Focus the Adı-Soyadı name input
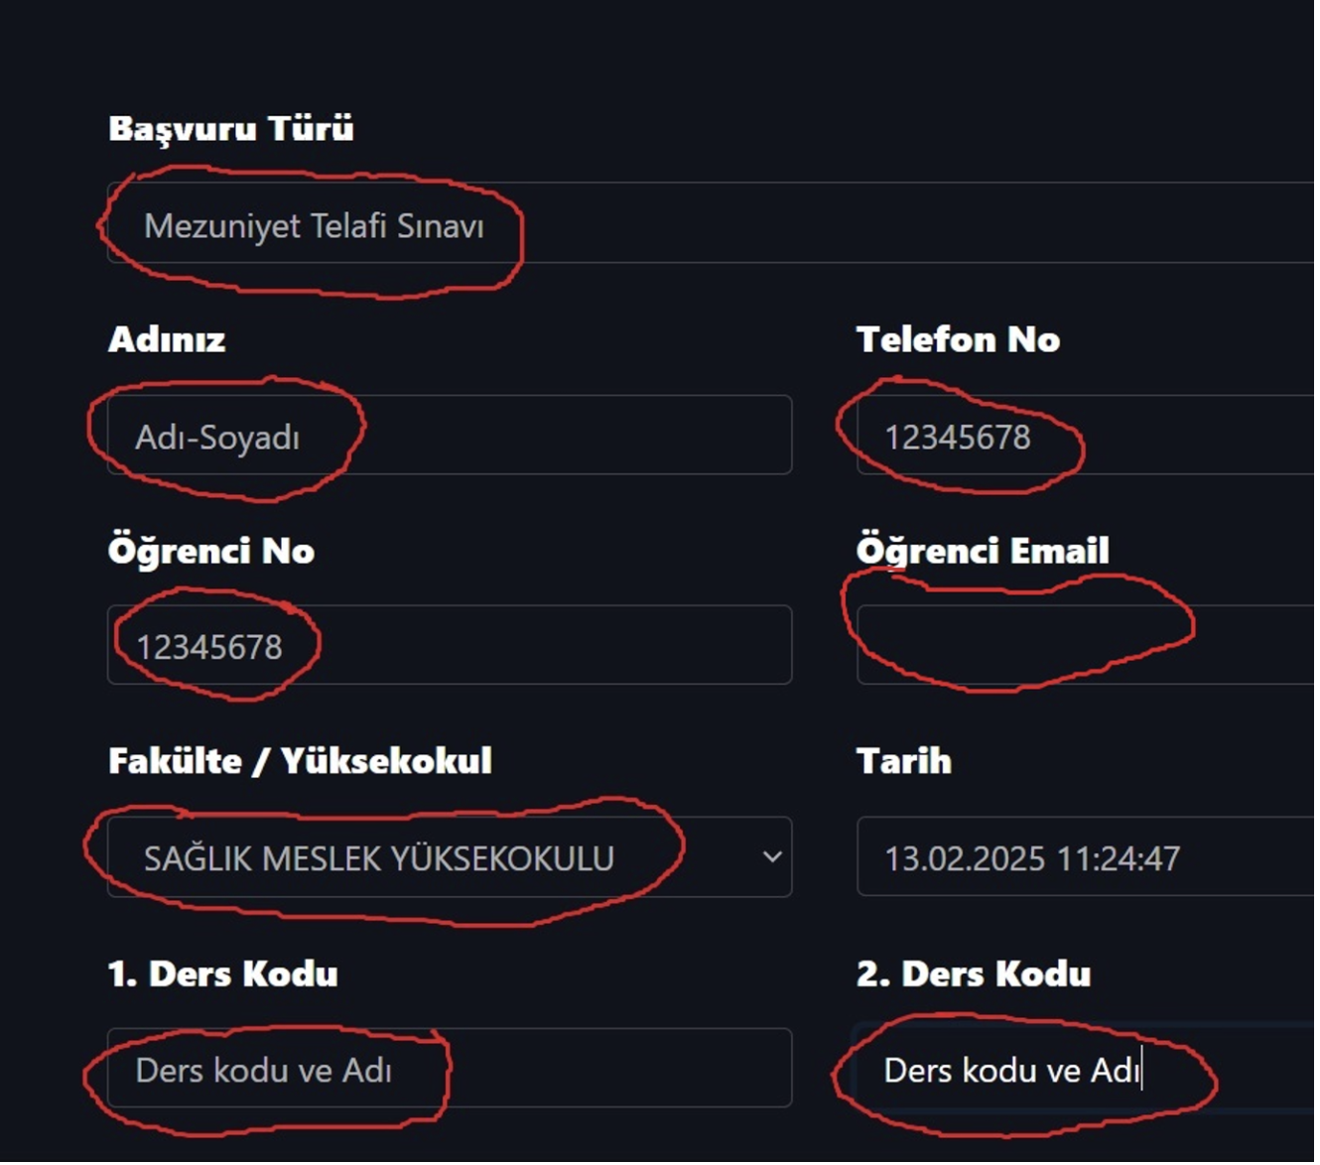 pyautogui.click(x=449, y=437)
